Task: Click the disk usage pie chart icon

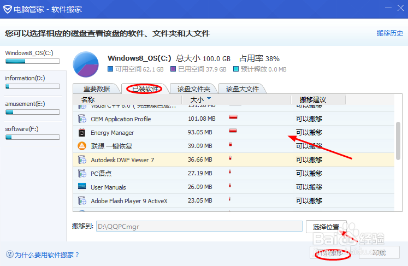Action: (86, 64)
